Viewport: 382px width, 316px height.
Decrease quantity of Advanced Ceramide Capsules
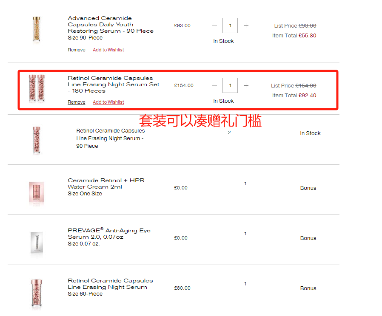tap(214, 25)
